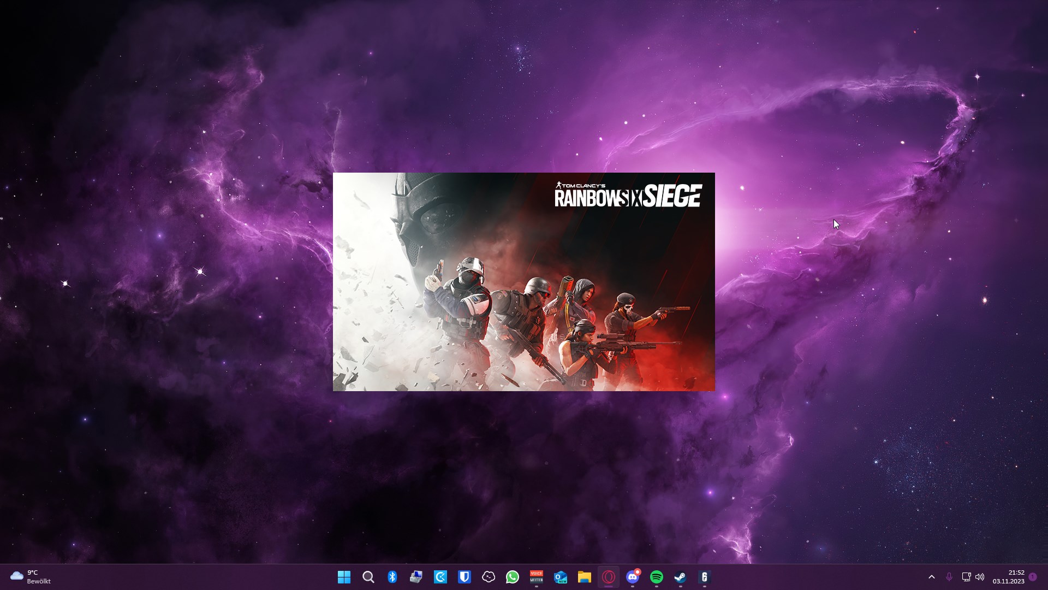This screenshot has width=1048, height=590.
Task: Open taskbar Search magnifier
Action: point(368,577)
